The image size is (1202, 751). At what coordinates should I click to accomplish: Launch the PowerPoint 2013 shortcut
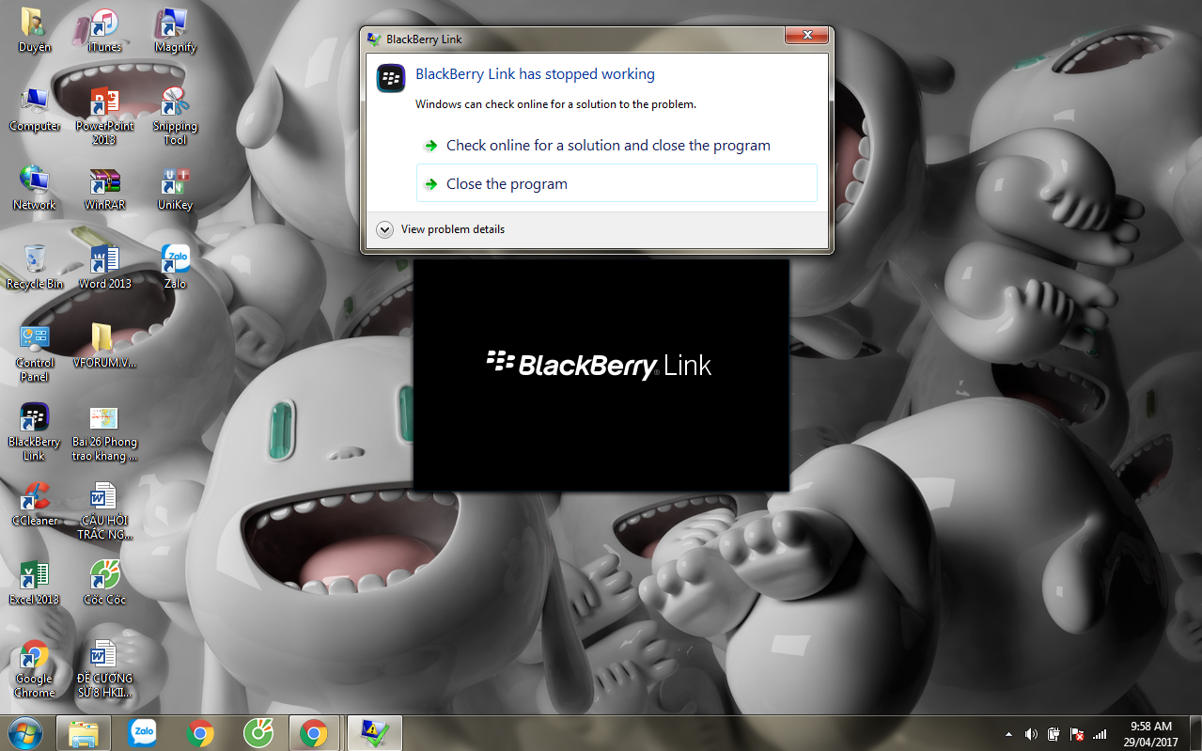point(104,117)
